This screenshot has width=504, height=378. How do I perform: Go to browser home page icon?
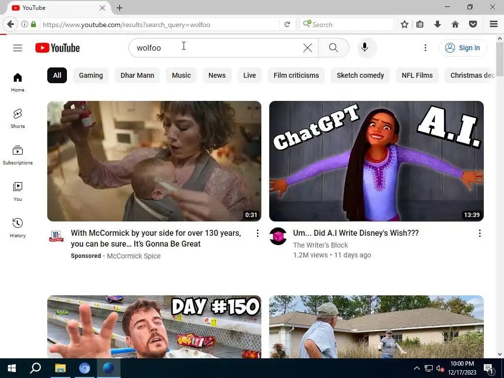(455, 24)
